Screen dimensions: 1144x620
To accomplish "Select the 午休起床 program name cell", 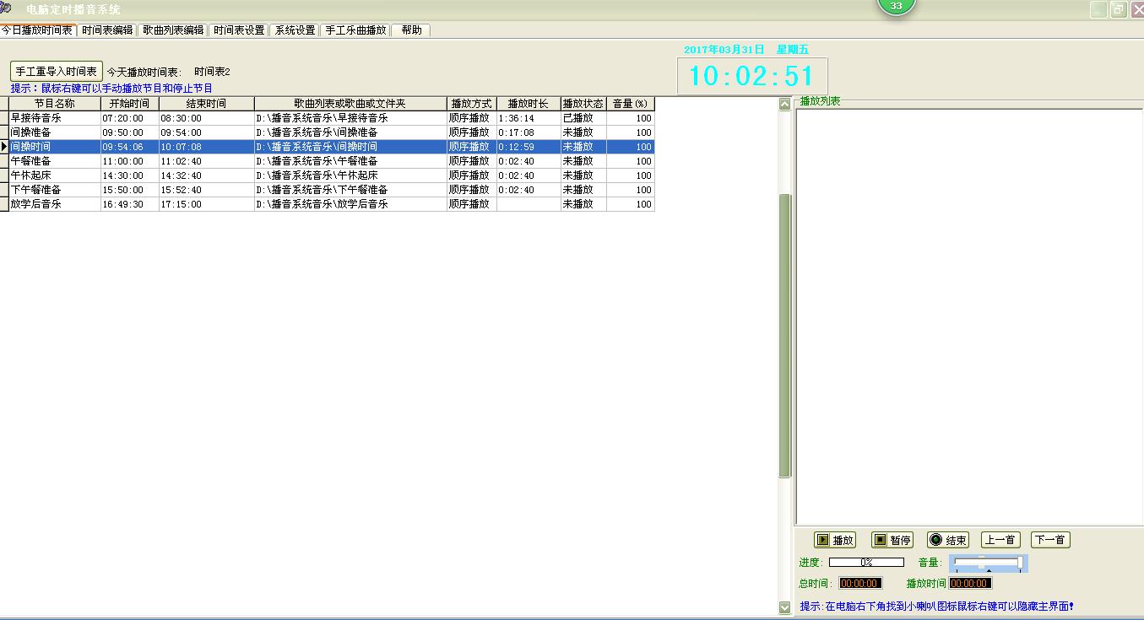I will 55,175.
